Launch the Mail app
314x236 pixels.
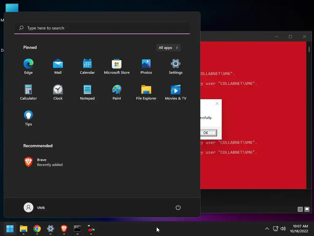(58, 67)
